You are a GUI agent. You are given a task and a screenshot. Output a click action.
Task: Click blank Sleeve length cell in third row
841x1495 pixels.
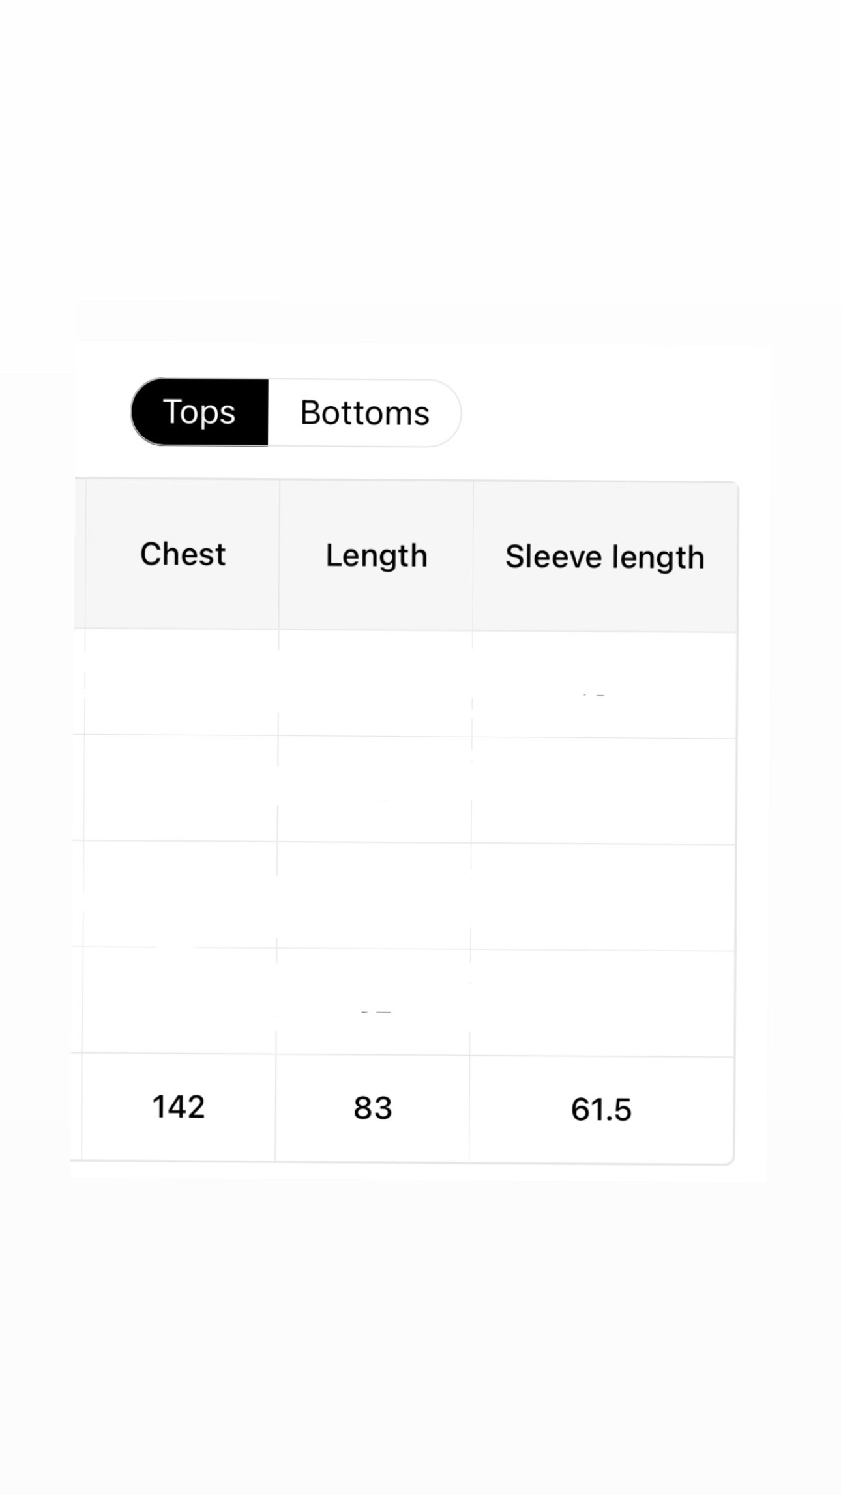point(602,897)
